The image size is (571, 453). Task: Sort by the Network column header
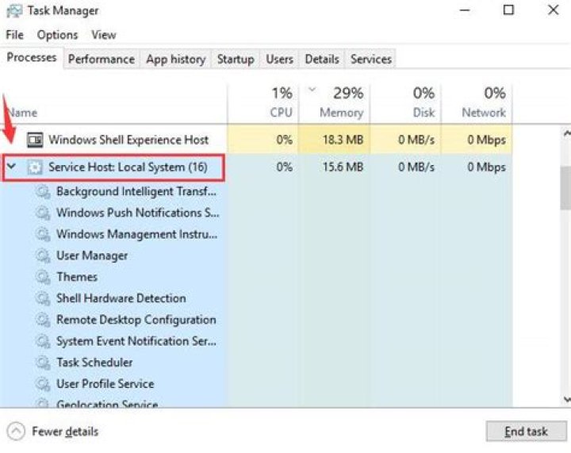(477, 104)
